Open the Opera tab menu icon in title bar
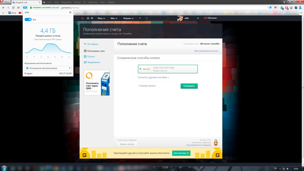Screen dimensions: 304x171 pyautogui.click(x=284, y=2)
